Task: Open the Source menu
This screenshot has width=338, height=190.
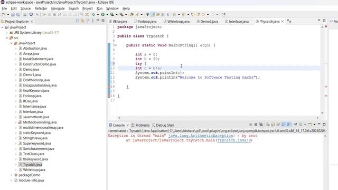Action: [x=25, y=8]
